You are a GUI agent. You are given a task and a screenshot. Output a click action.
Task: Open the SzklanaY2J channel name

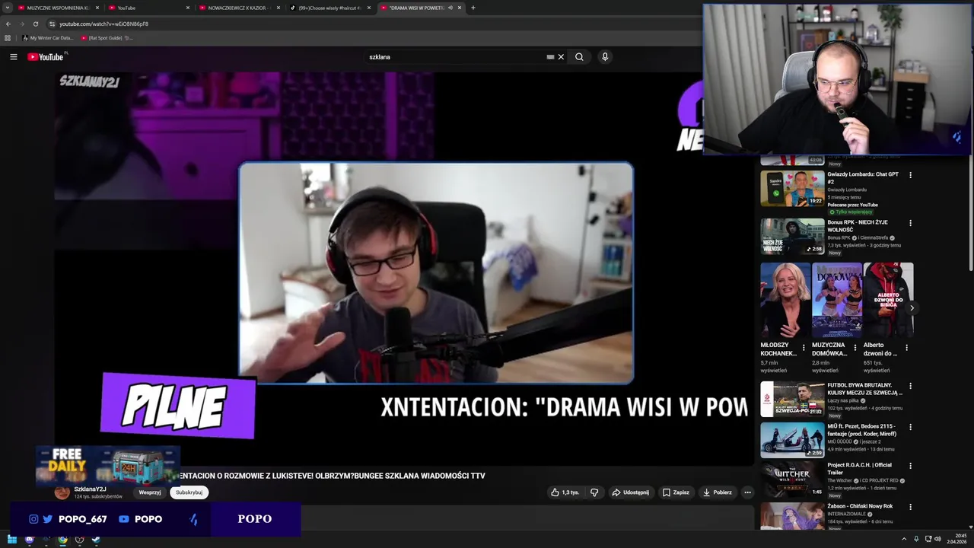pyautogui.click(x=90, y=489)
